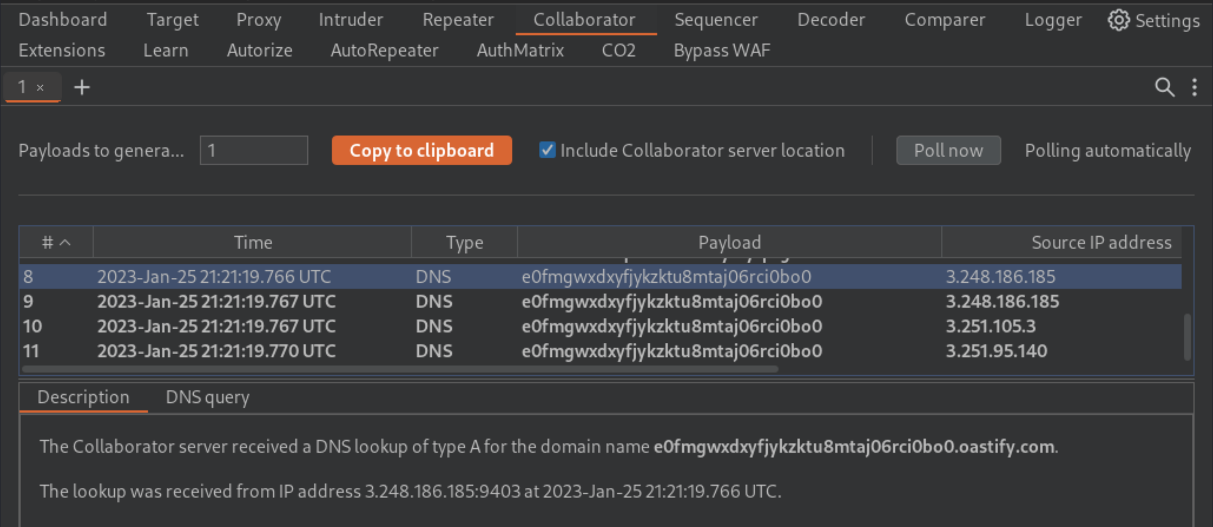The image size is (1213, 527).
Task: Select interaction row number 8
Action: [600, 277]
